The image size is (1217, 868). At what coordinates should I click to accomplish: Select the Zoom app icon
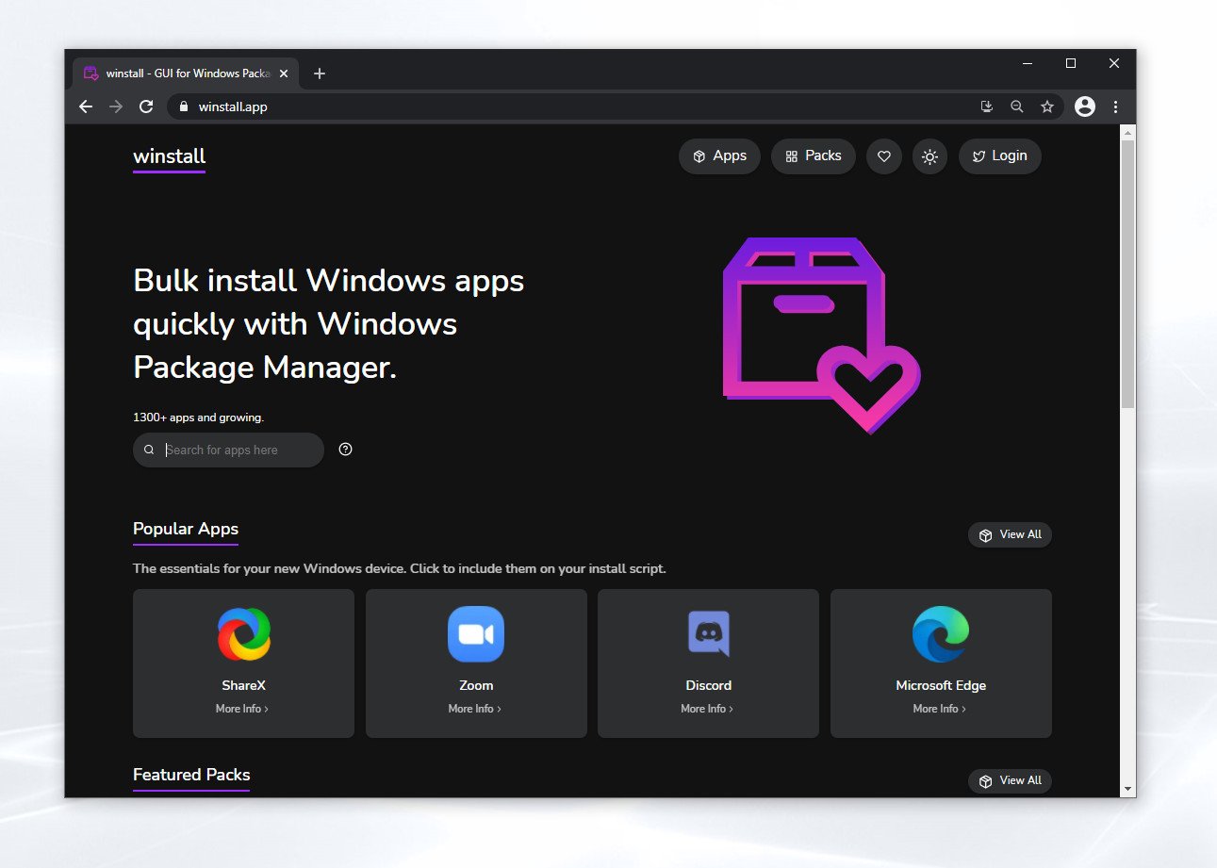point(476,633)
